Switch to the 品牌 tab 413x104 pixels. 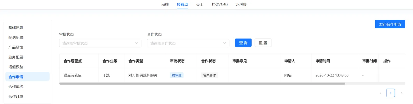pos(165,4)
